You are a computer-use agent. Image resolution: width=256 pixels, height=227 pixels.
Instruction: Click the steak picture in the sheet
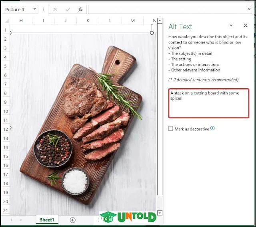pos(83,124)
